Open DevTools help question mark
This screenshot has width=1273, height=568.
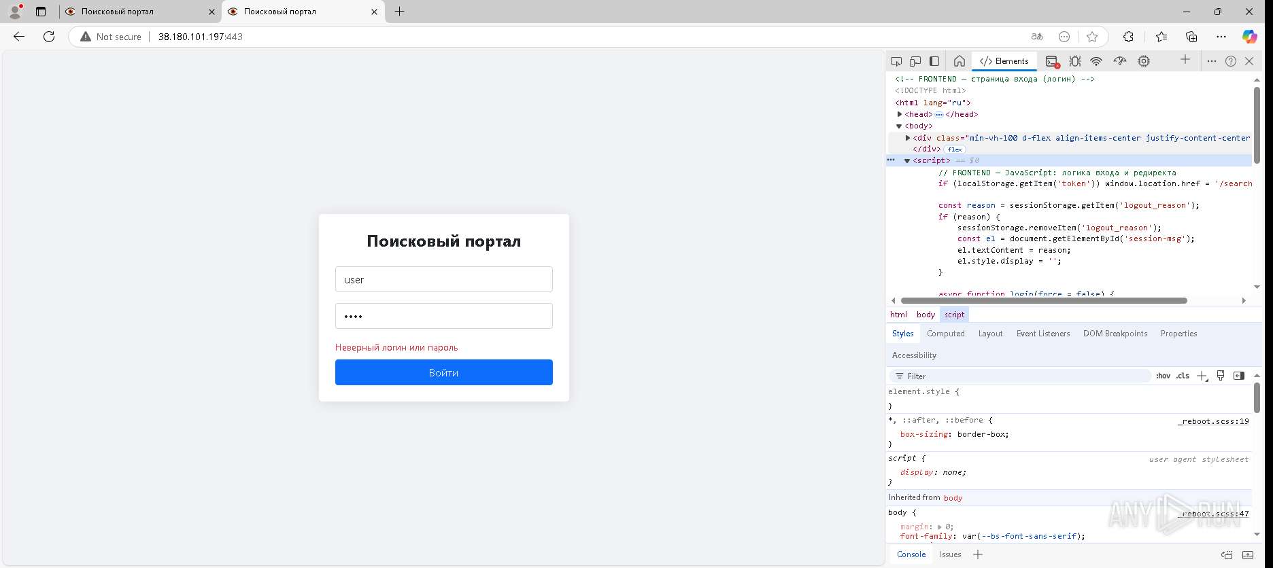coord(1231,61)
